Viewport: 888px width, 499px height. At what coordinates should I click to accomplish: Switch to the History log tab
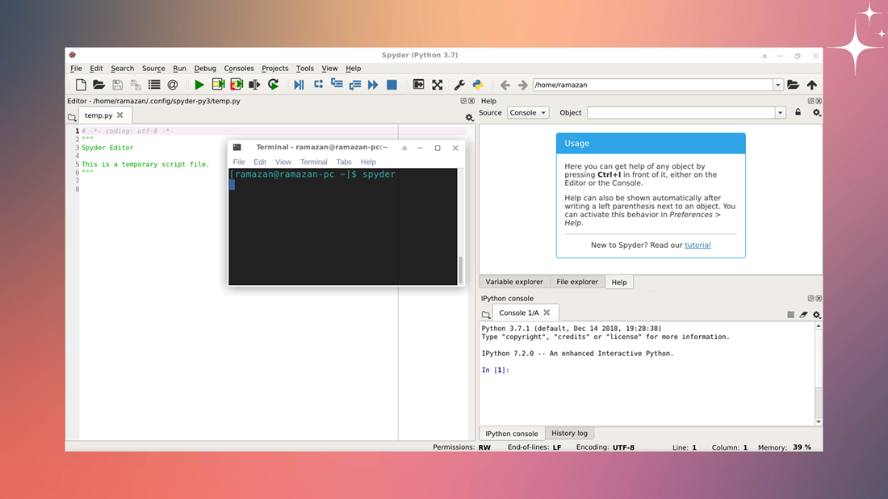569,434
